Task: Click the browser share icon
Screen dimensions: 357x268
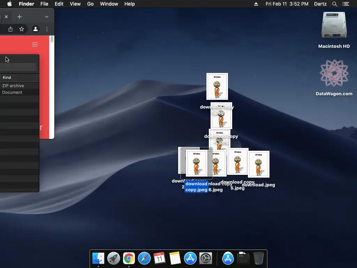Action: click(10, 29)
